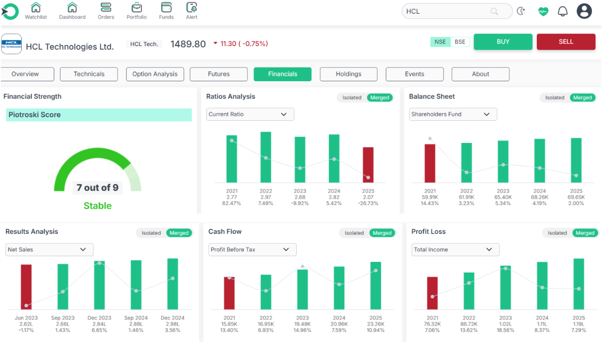Toggle dark mode moon icon

coord(521,12)
